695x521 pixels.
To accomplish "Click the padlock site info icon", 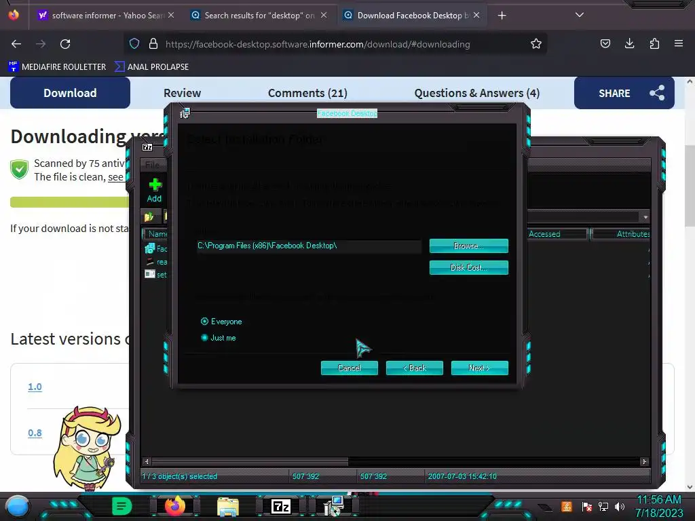I will [x=153, y=43].
